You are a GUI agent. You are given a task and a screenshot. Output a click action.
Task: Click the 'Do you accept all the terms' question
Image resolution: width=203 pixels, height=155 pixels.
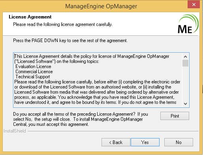tap(81, 119)
